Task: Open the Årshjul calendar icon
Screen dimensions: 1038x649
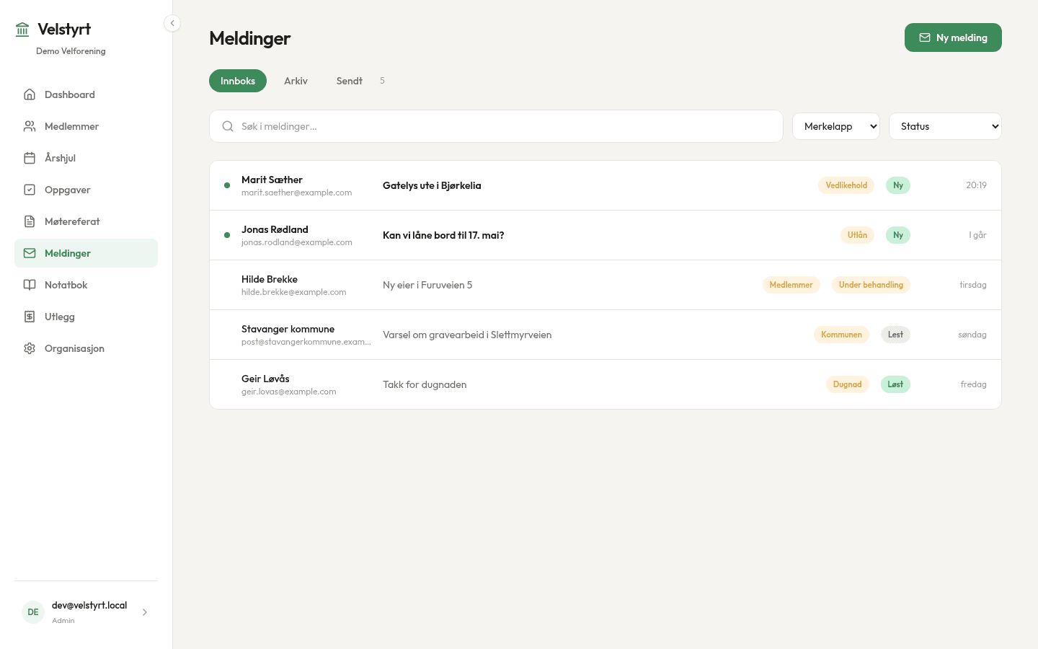Action: pos(30,158)
